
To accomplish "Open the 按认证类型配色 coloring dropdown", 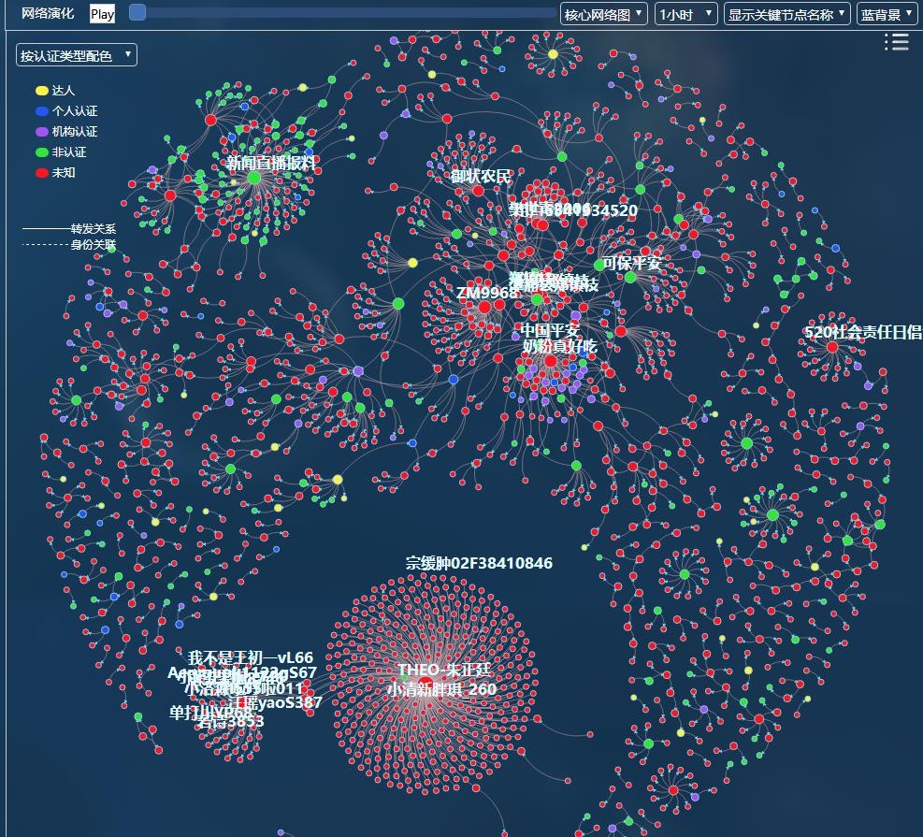I will tap(77, 56).
